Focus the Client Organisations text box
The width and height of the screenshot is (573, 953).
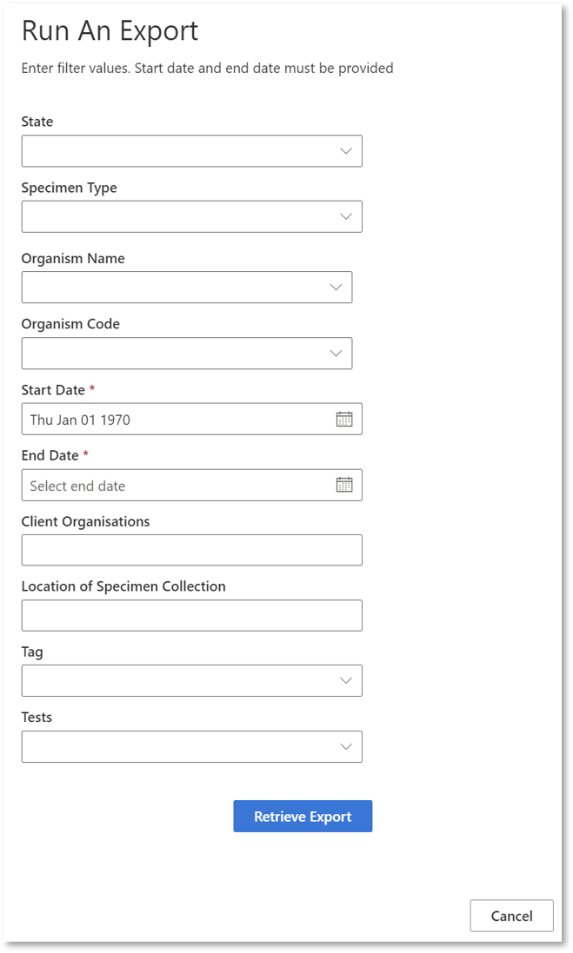pyautogui.click(x=191, y=550)
